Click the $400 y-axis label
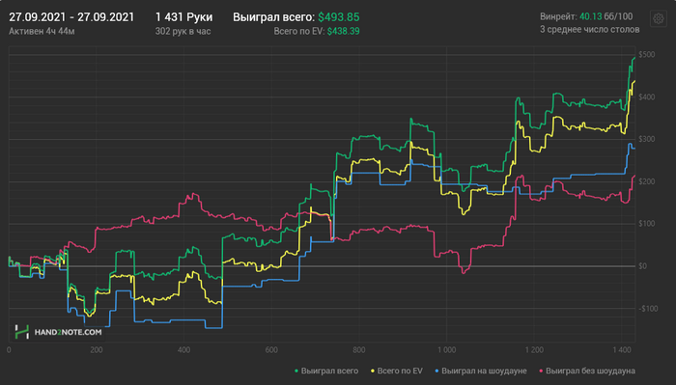676x385 pixels. coord(647,96)
